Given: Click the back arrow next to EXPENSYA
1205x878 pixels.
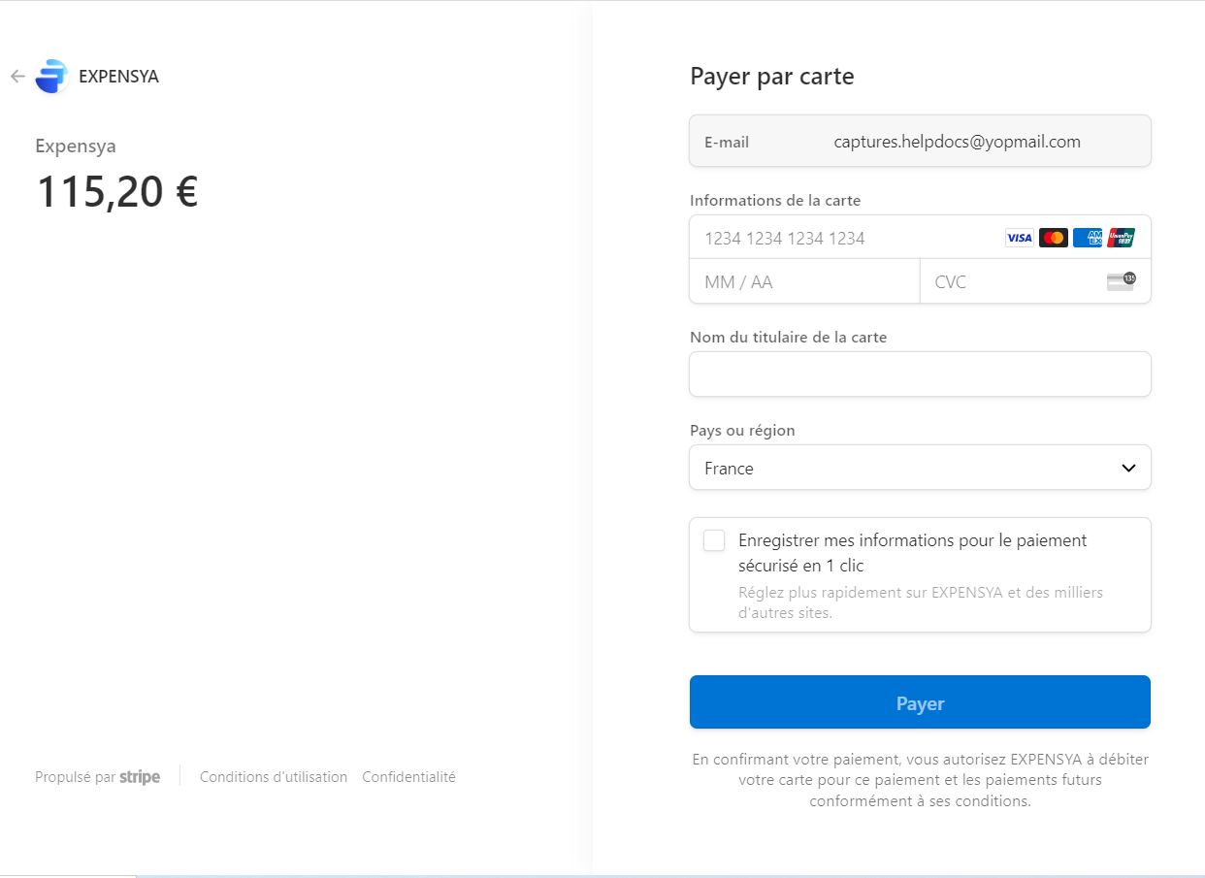Looking at the screenshot, I should point(17,77).
